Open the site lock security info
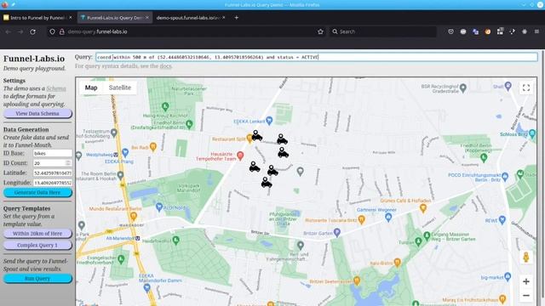This screenshot has width=545, height=306. (62, 31)
